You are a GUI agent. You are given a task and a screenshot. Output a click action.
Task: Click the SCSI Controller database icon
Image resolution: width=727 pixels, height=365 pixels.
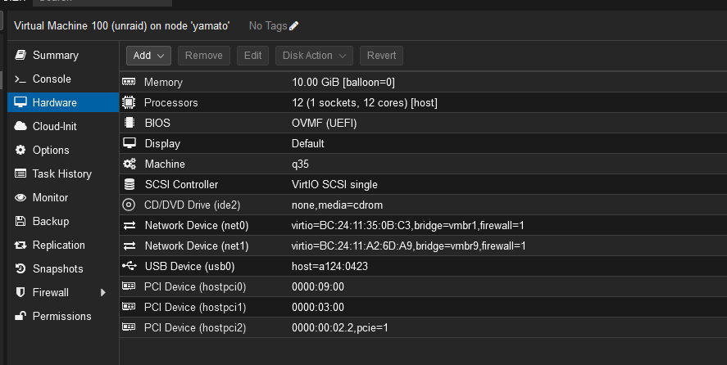129,184
